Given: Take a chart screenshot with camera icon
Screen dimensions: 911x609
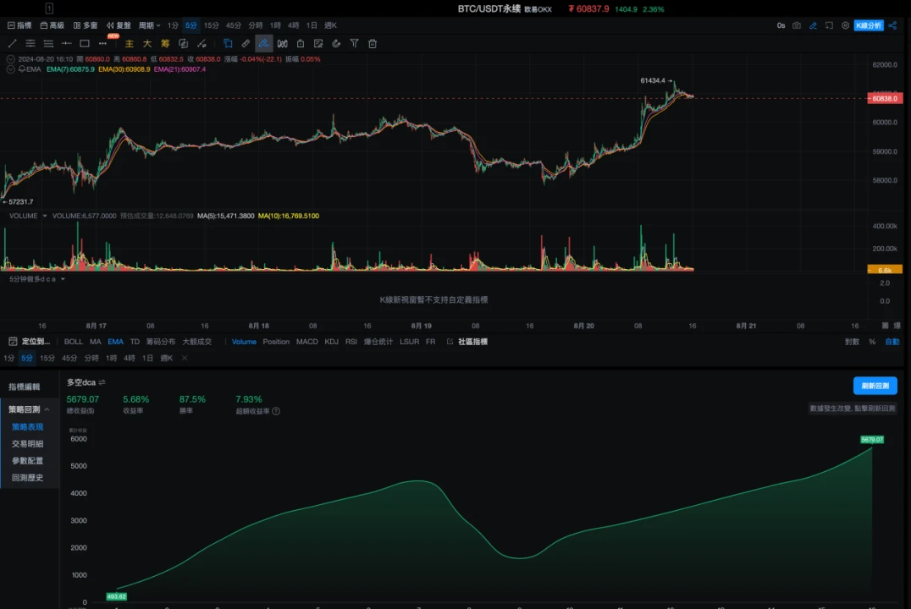Looking at the screenshot, I should (x=797, y=25).
